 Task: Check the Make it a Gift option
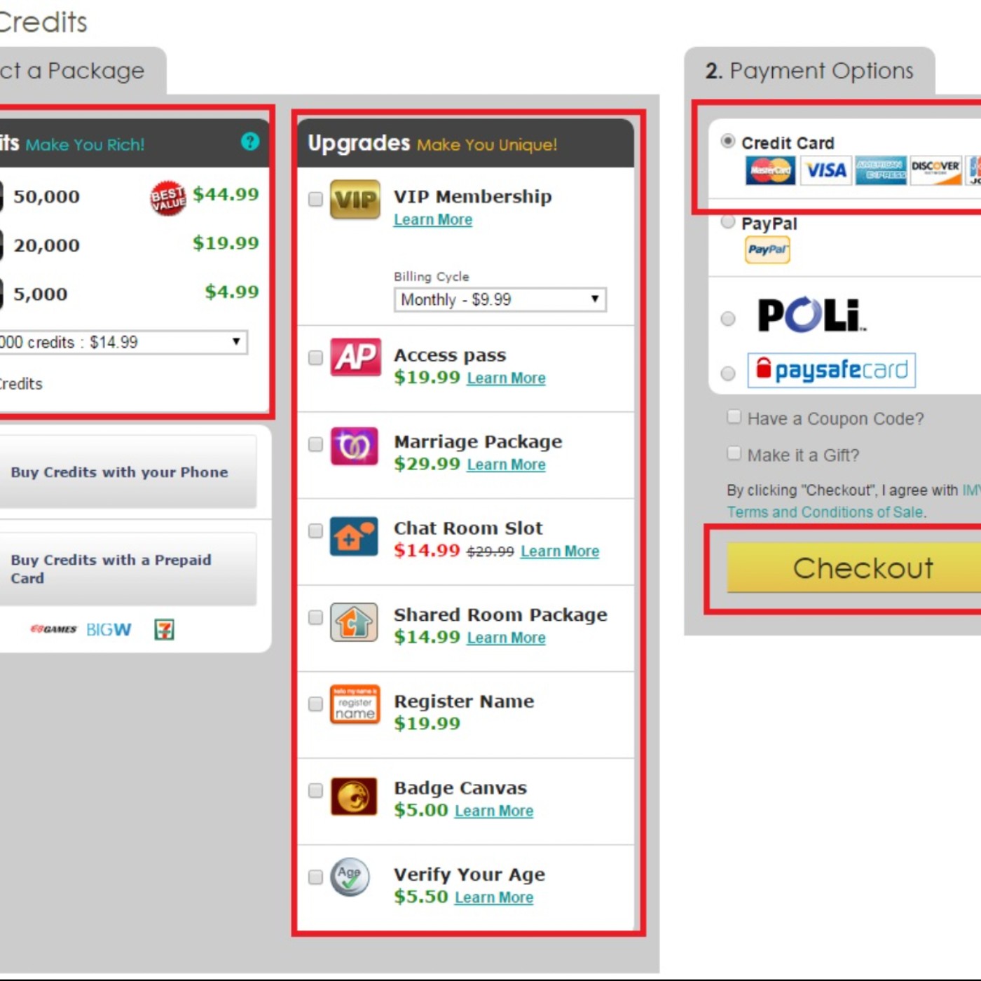pos(734,453)
